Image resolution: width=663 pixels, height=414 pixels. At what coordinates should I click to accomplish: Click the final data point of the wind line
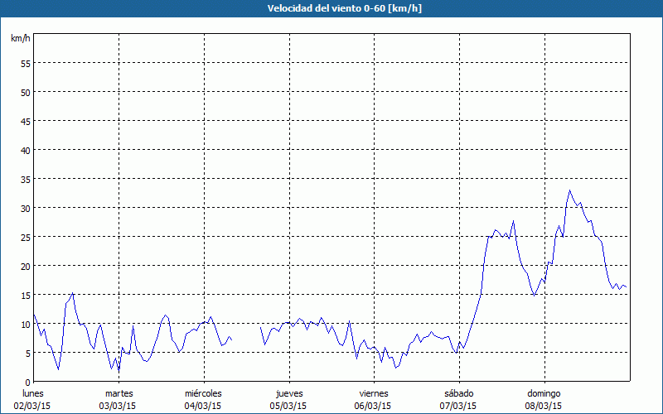click(626, 287)
